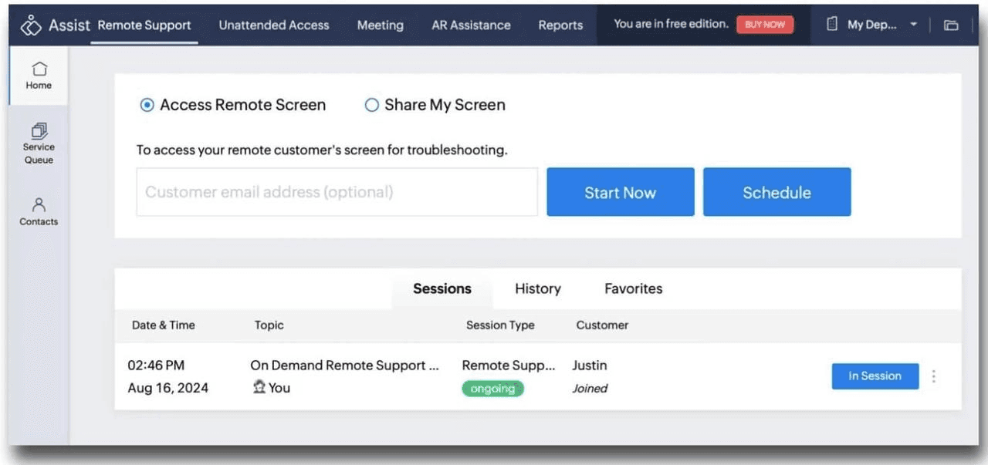Switch to the Favorites tab
Viewport: 988px width, 465px height.
tap(633, 289)
